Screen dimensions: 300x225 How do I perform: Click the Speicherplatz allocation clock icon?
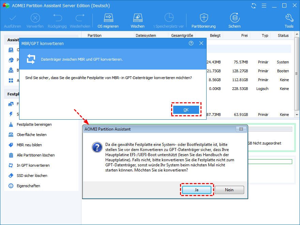point(169,18)
